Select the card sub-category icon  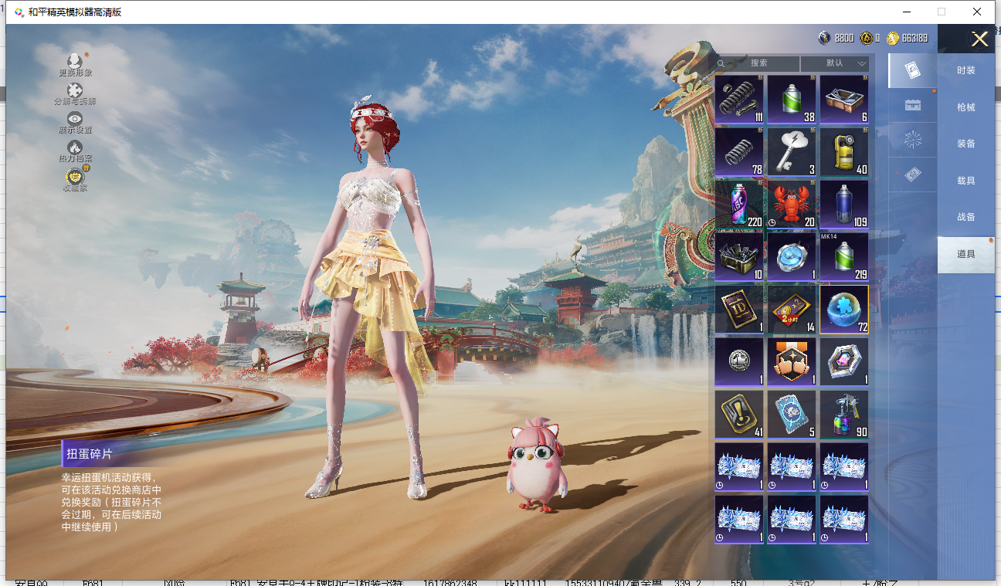[x=912, y=70]
